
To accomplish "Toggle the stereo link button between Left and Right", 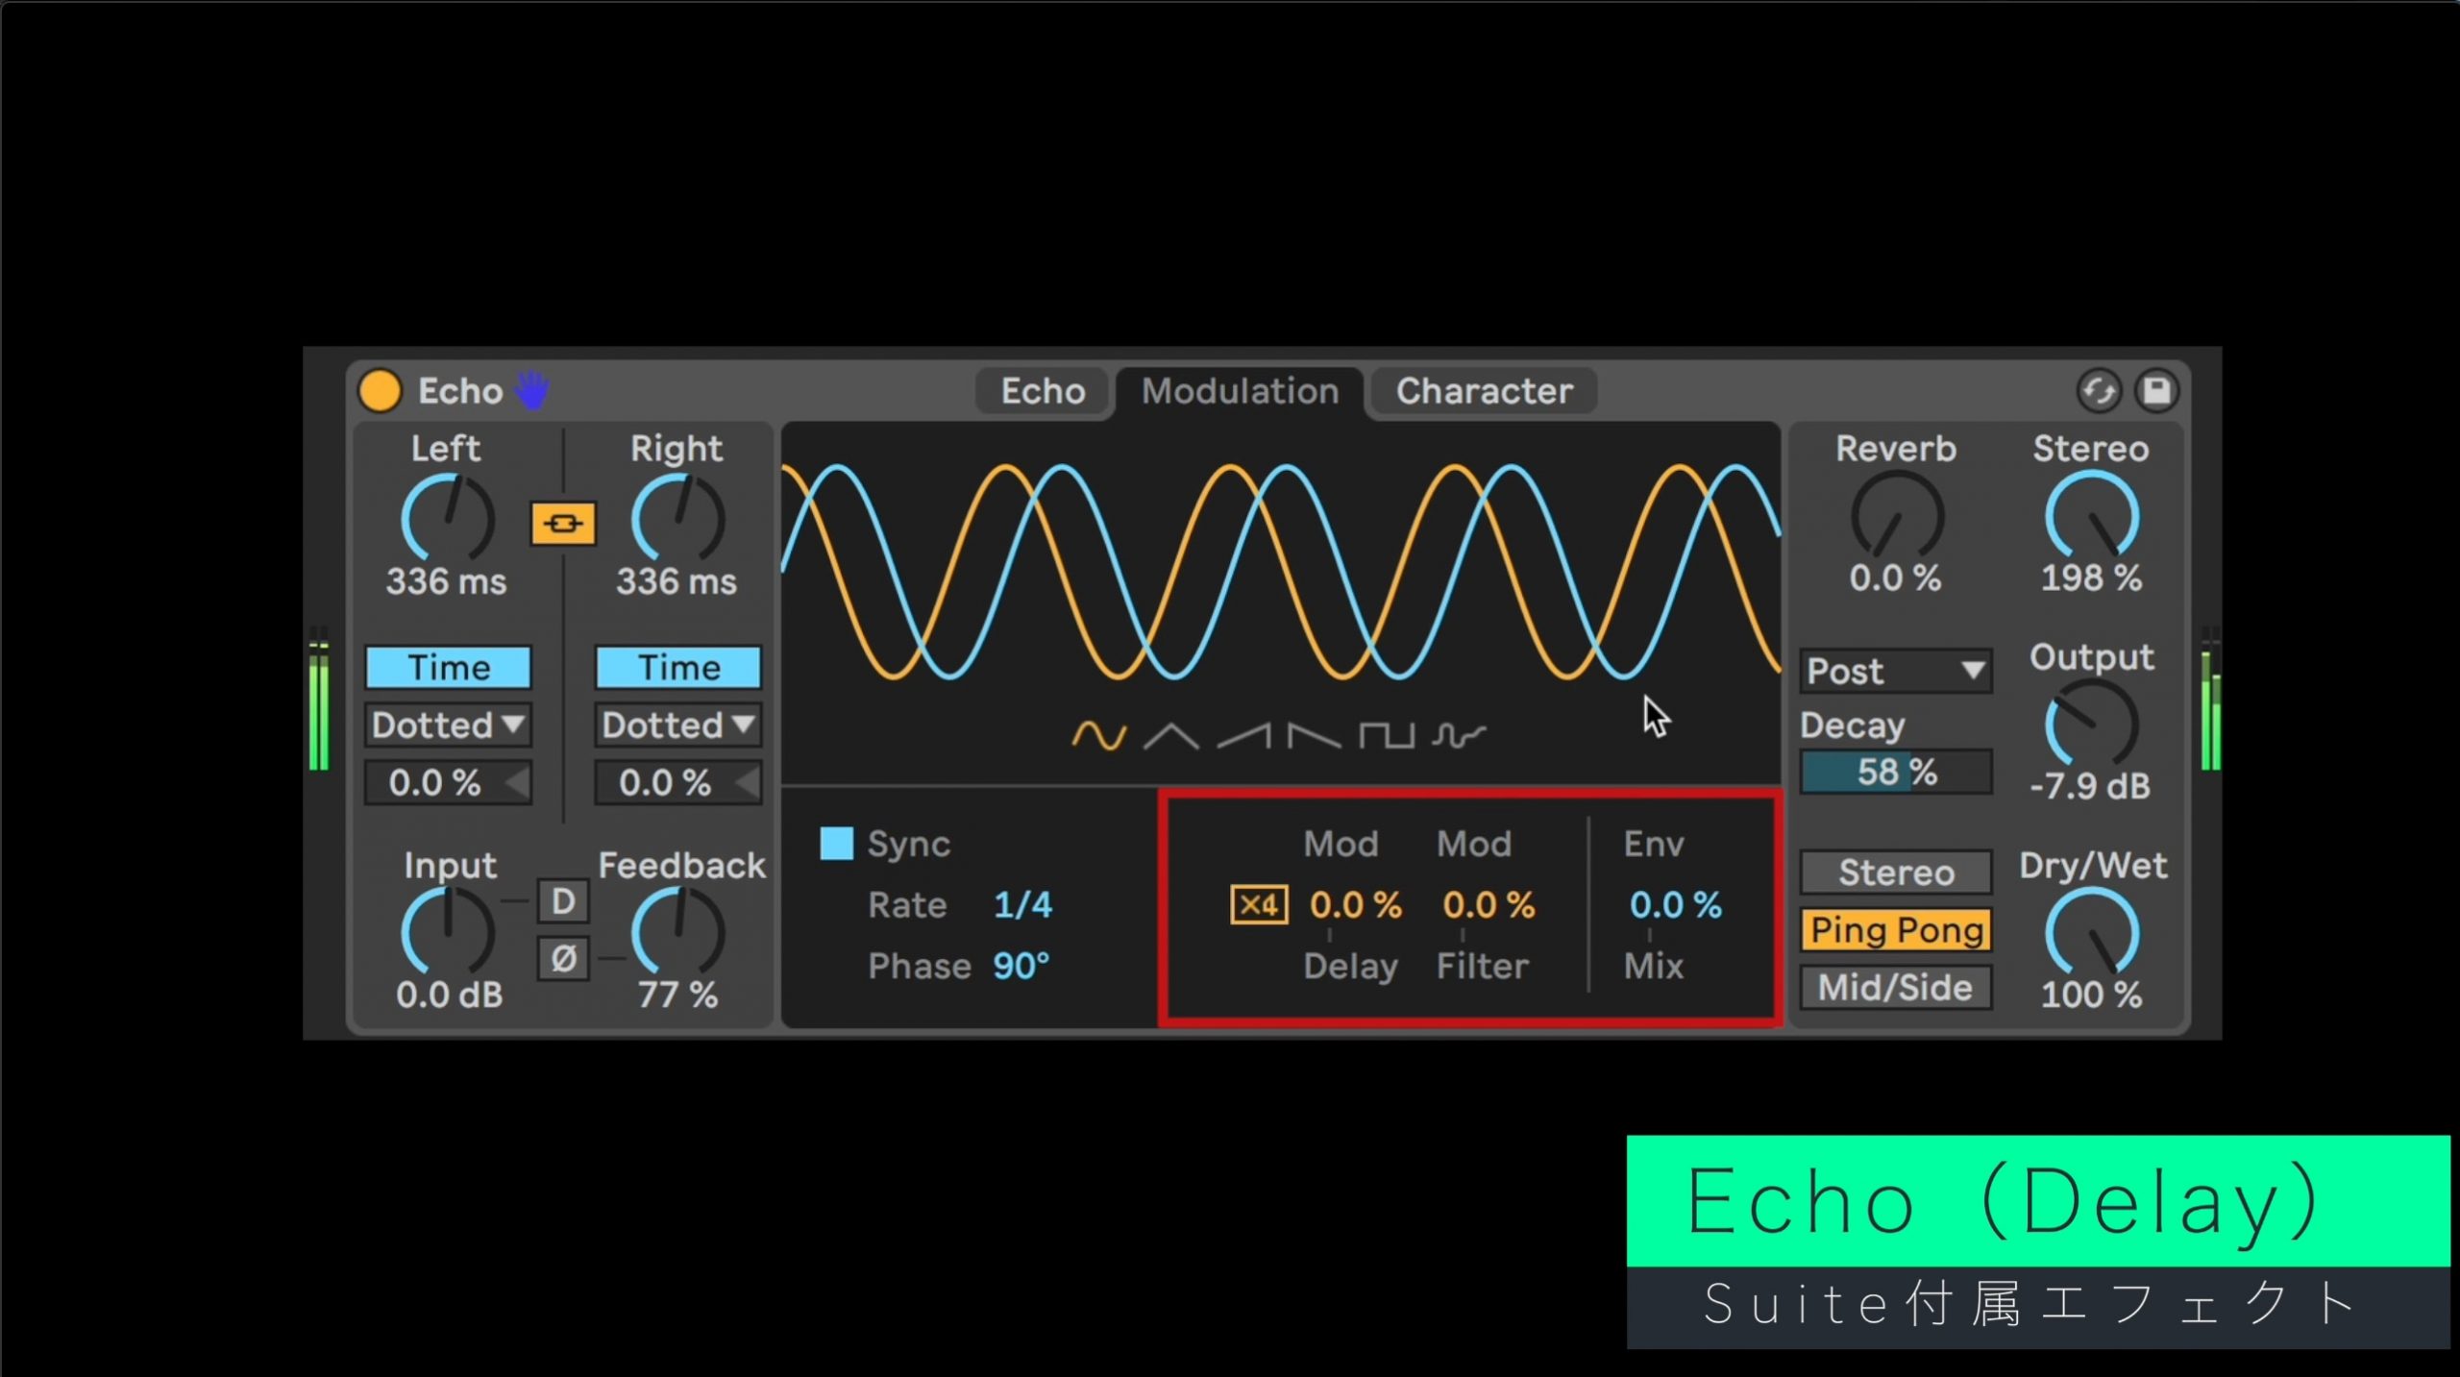I will coord(563,524).
